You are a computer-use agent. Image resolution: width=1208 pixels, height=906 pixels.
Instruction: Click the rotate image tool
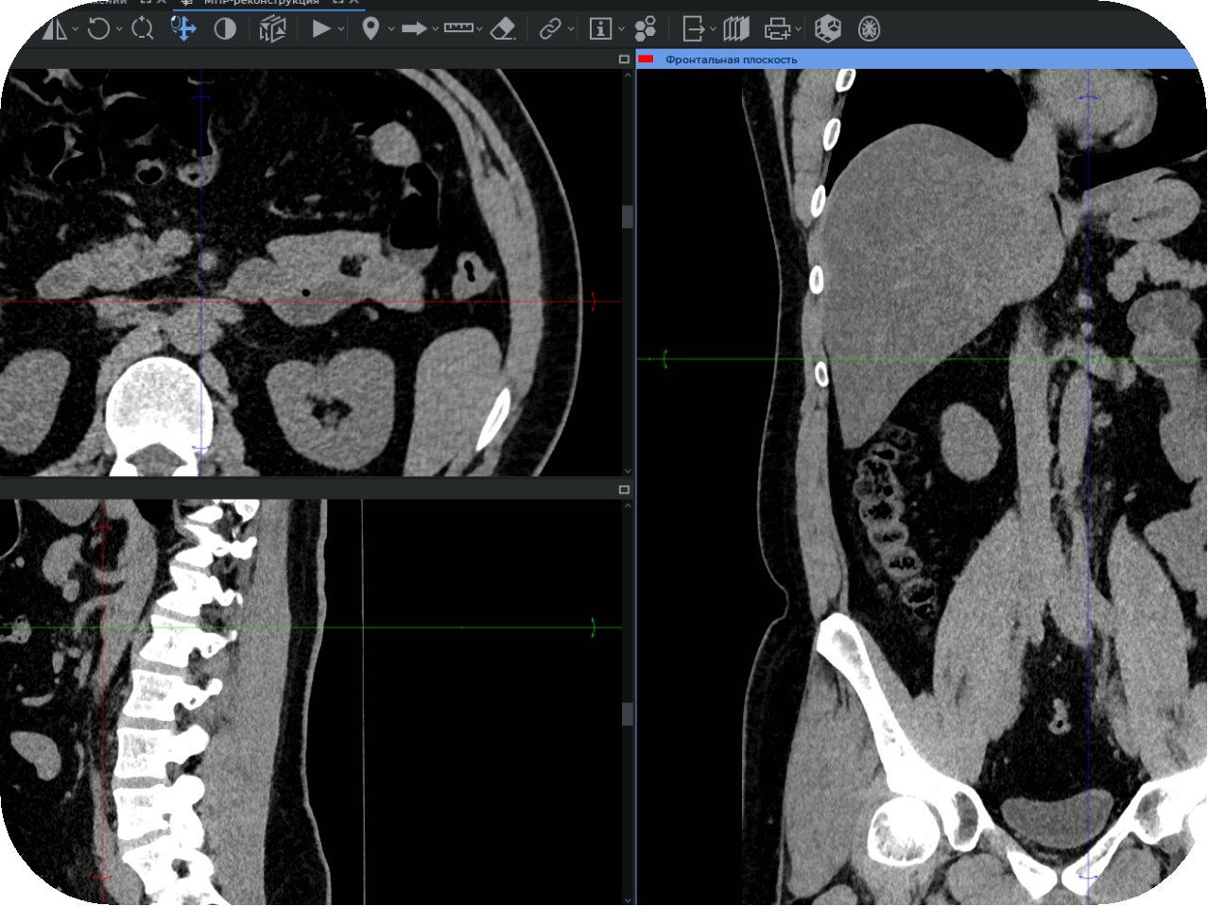98,29
